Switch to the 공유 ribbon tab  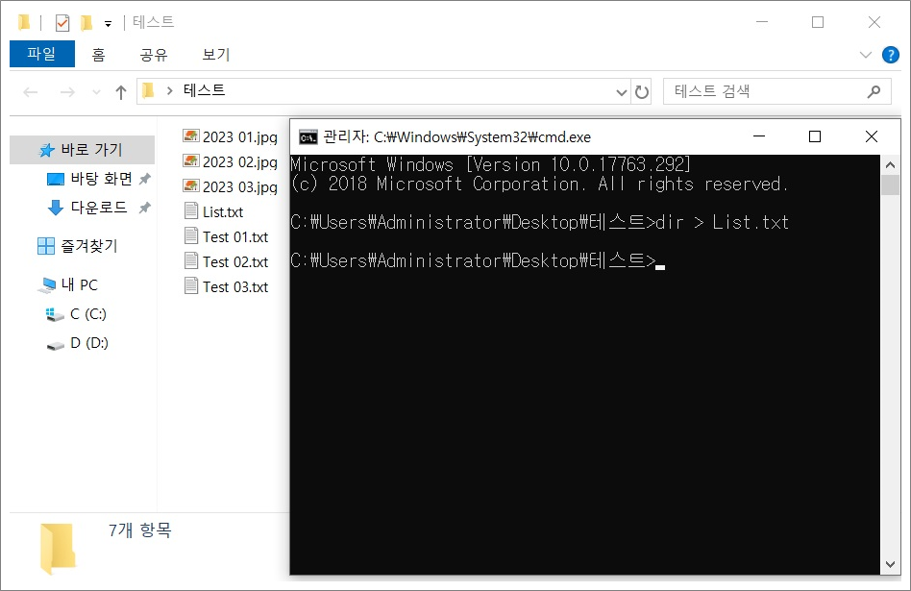click(x=154, y=54)
